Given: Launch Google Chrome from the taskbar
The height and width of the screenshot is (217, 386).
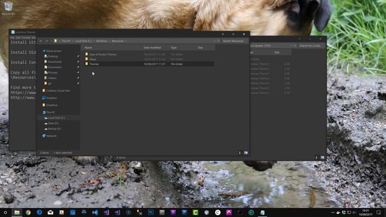Looking at the screenshot, I should (28, 212).
